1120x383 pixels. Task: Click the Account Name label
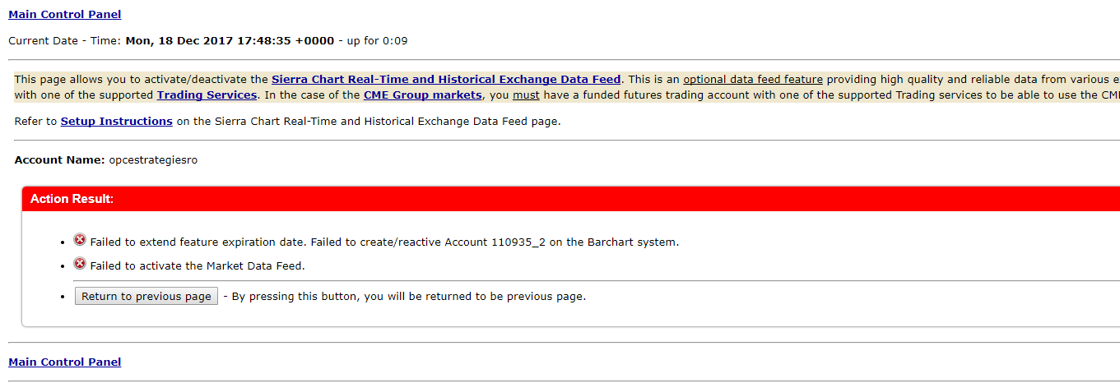tap(60, 160)
